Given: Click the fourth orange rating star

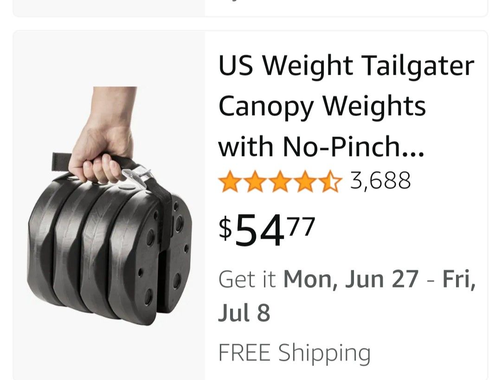Looking at the screenshot, I should coord(306,181).
